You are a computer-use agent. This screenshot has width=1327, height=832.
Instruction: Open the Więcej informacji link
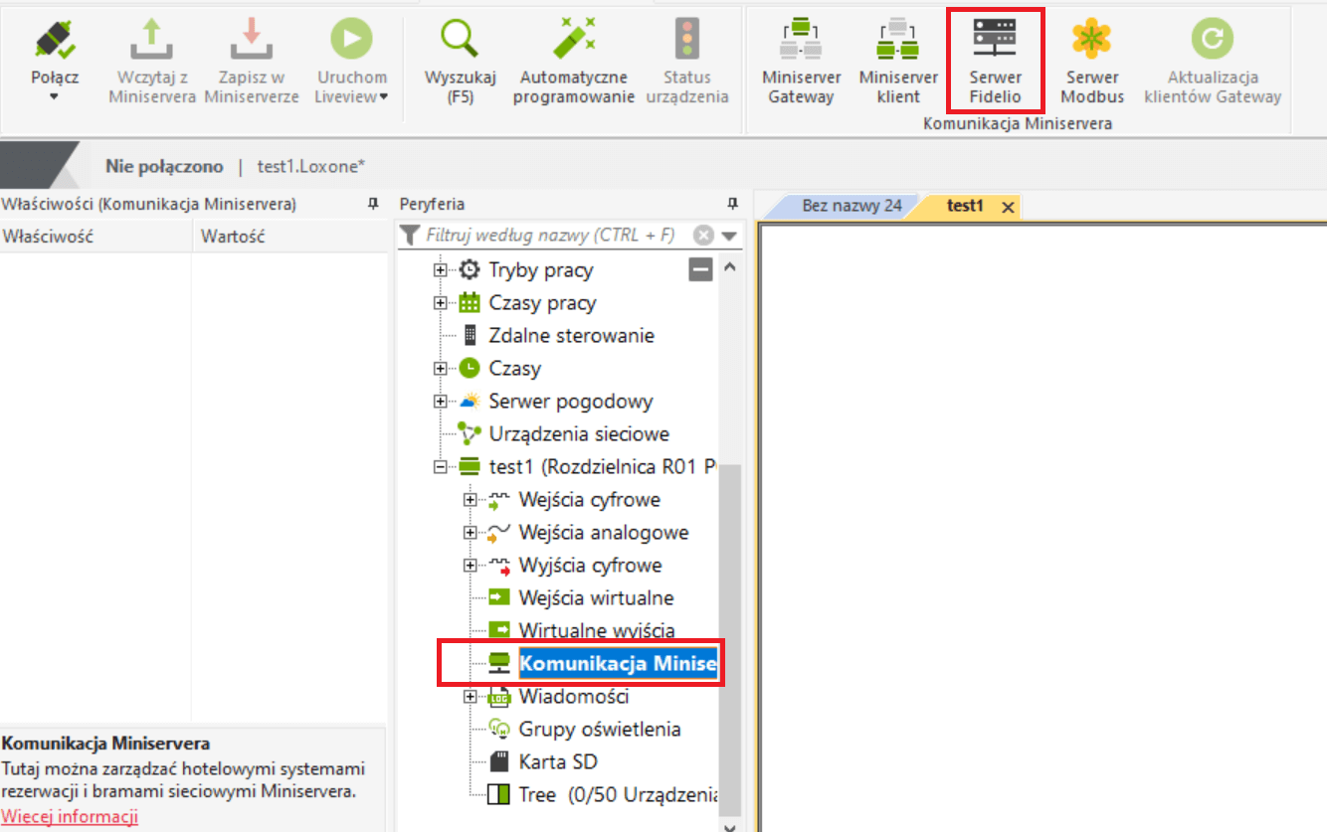click(x=70, y=817)
